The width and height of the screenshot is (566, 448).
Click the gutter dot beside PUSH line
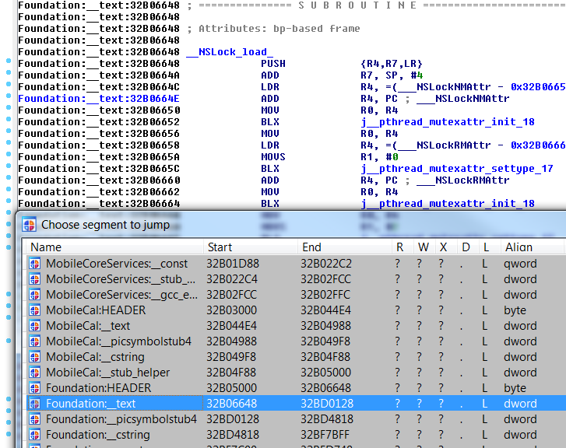click(9, 61)
